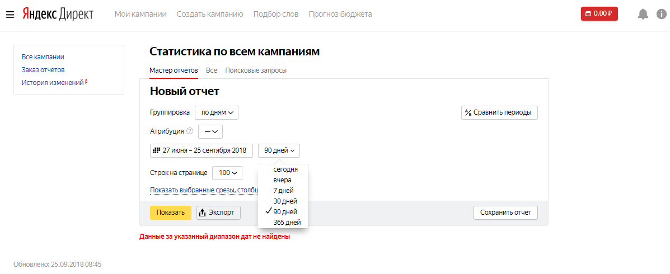This screenshot has width=670, height=274.
Task: Open the Все кампании sidebar link
Action: coord(43,57)
